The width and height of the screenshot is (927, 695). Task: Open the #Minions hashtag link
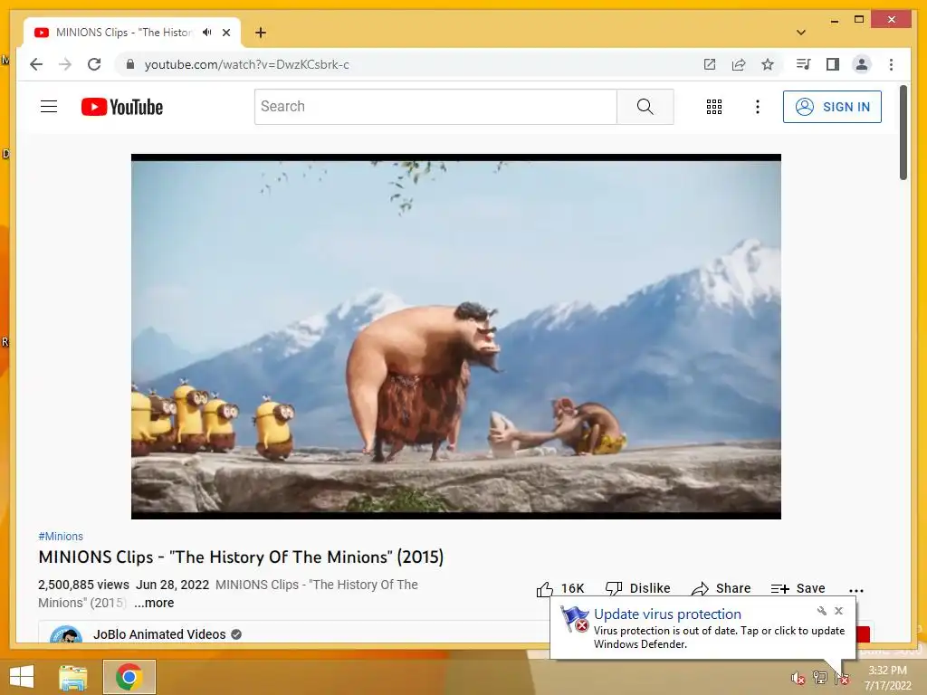(61, 536)
